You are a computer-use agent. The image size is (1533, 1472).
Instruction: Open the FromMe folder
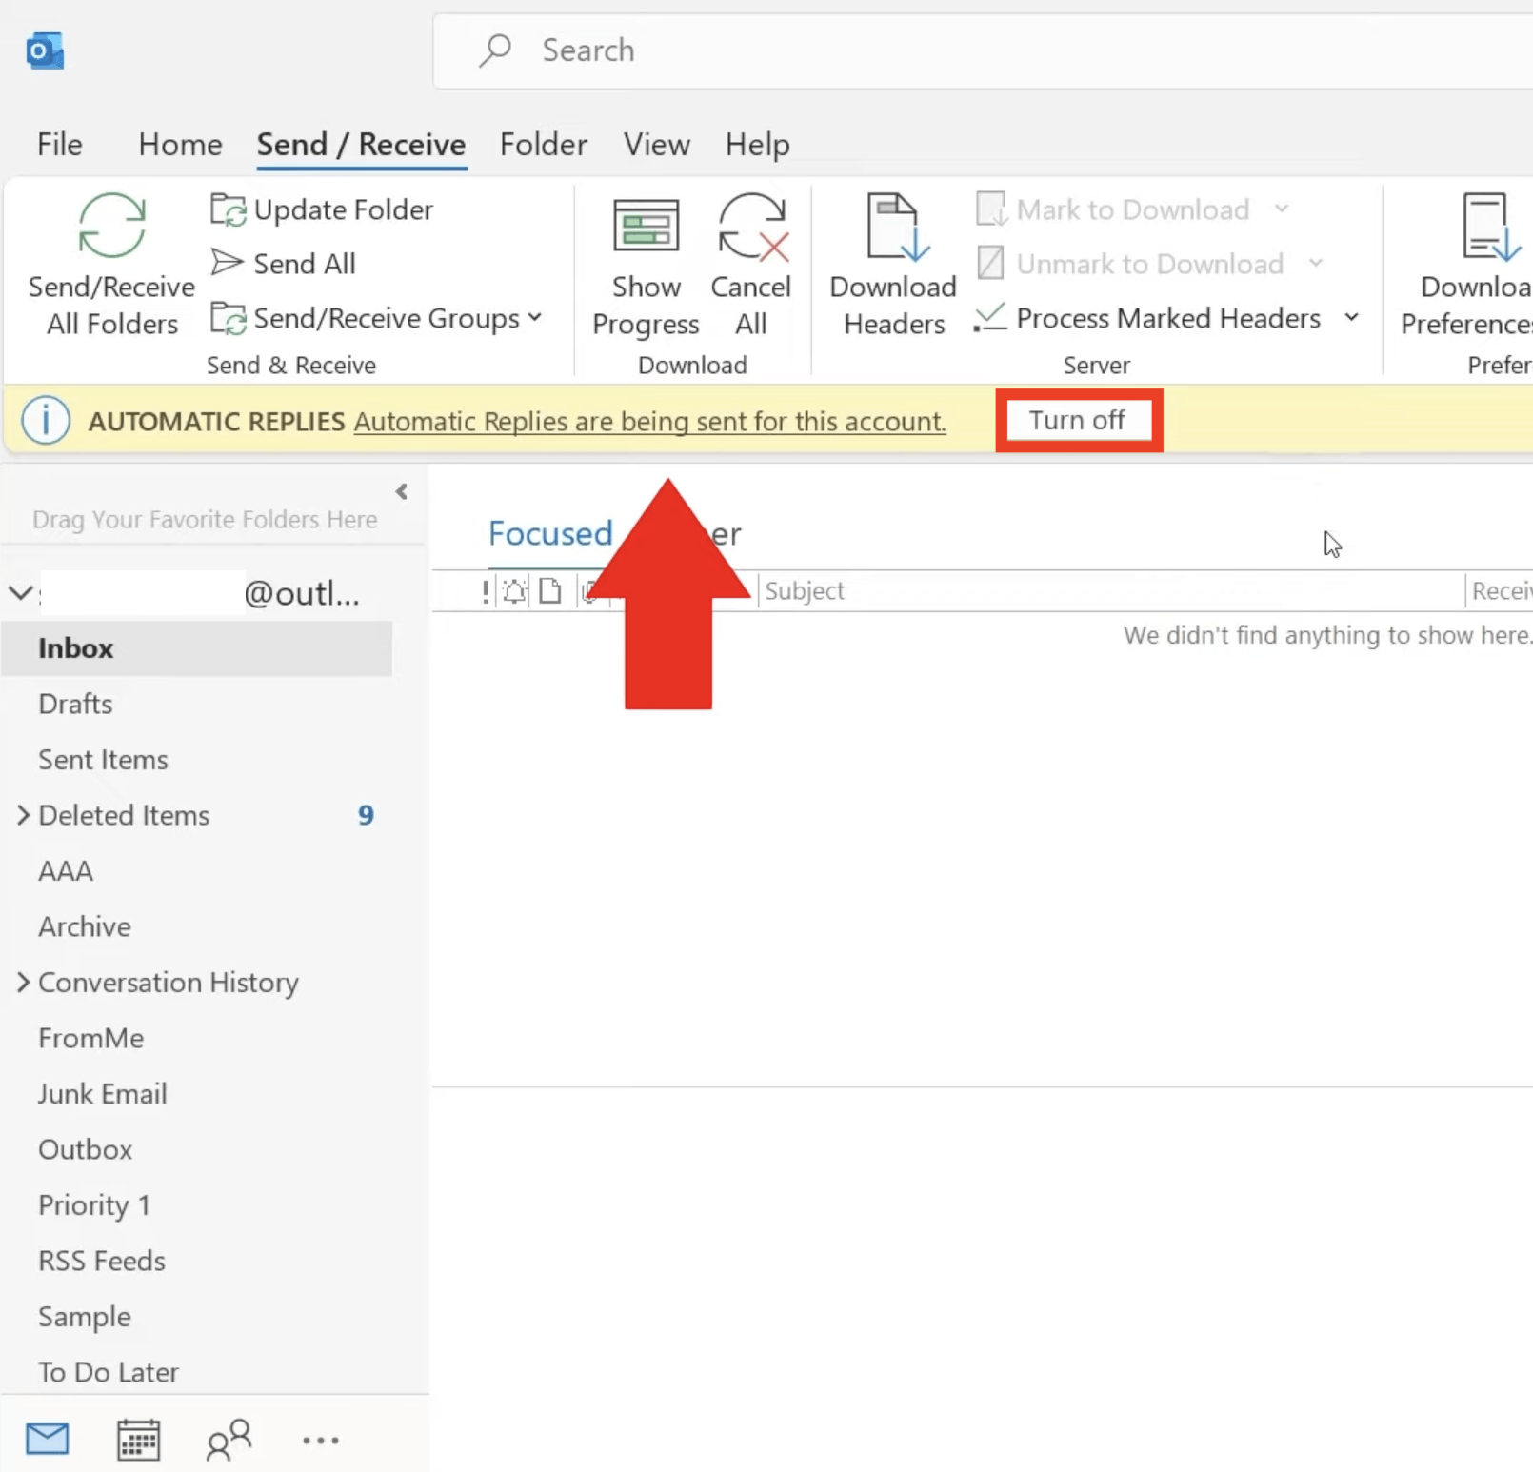tap(91, 1038)
